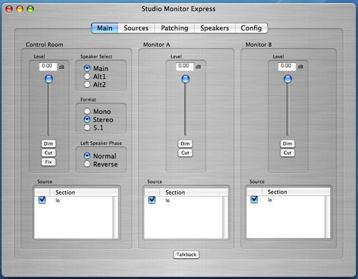Click the Control Room Cut button
Screen dimensions: 358x279
(49, 153)
